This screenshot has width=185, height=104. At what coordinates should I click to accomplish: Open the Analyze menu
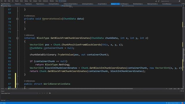(x=35, y=1)
